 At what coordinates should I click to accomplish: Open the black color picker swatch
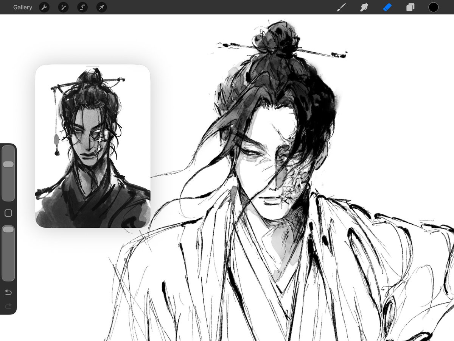pyautogui.click(x=433, y=7)
